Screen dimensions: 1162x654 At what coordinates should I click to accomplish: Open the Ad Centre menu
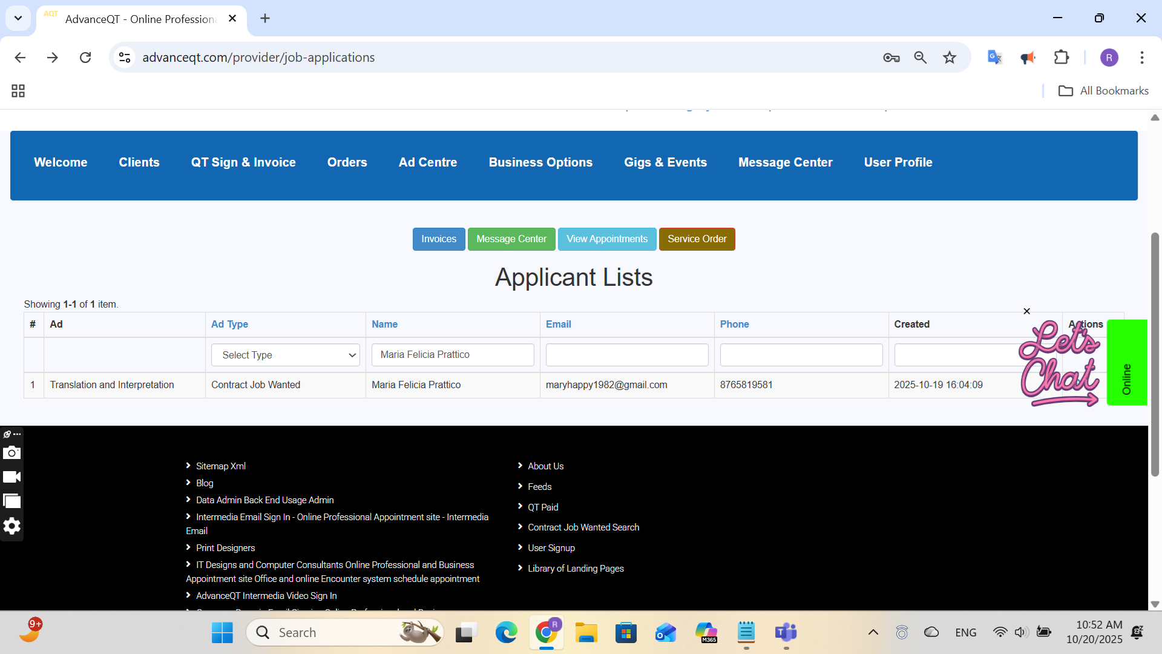427,162
